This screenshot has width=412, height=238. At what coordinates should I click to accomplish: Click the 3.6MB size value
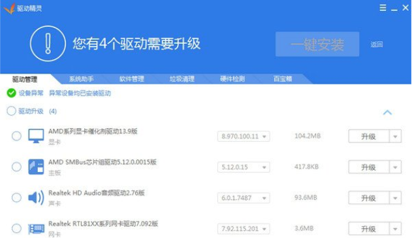pos(304,228)
